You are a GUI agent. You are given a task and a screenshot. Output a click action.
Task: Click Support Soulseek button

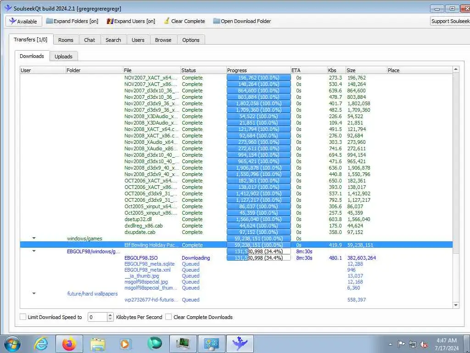pyautogui.click(x=450, y=21)
